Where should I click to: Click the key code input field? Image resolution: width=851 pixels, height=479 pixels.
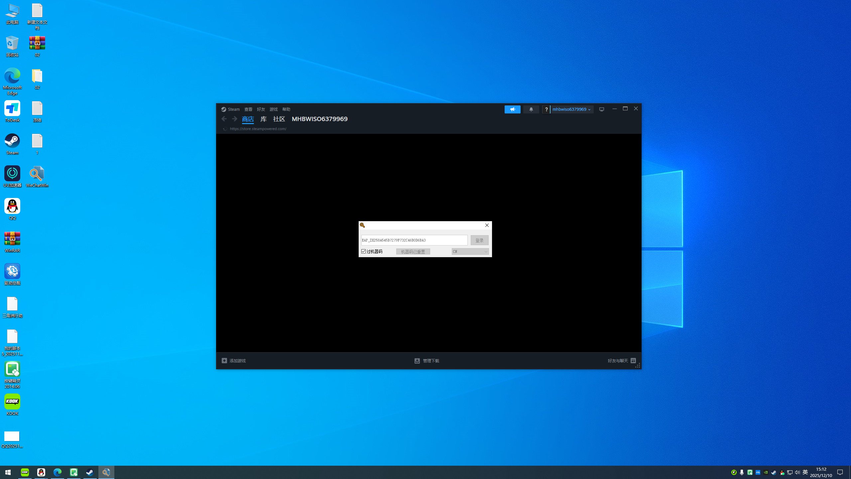coord(414,240)
